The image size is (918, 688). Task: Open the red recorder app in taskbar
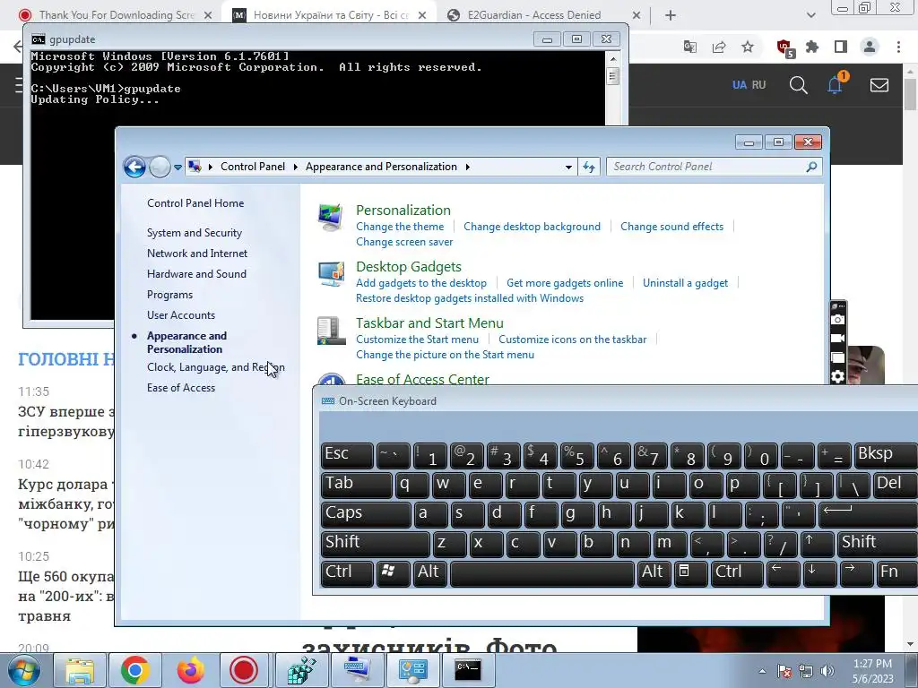point(244,670)
